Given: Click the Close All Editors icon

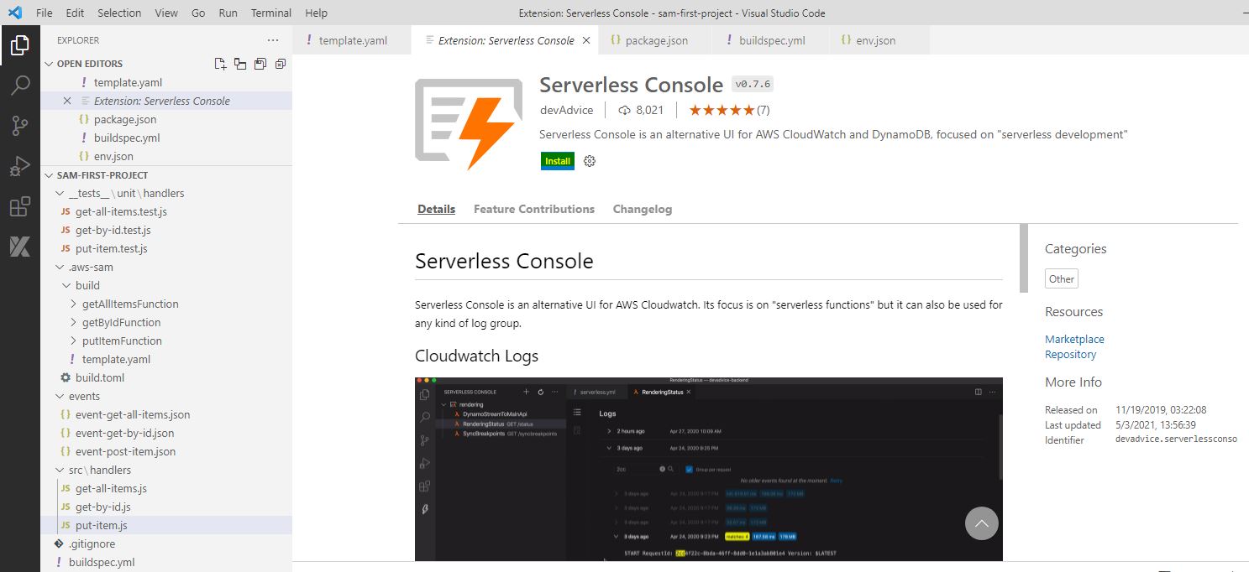Looking at the screenshot, I should click(281, 64).
